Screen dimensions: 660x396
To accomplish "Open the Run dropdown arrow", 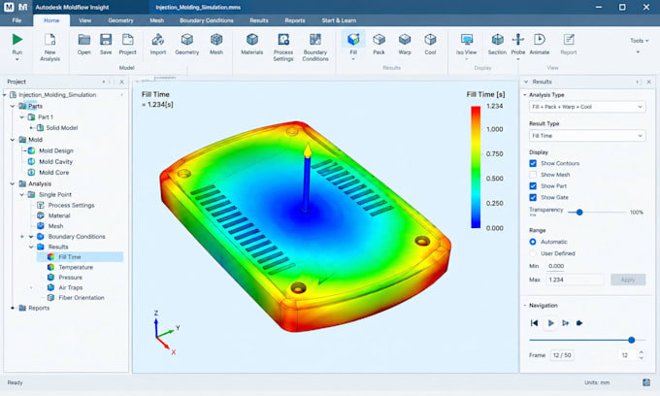I will tap(17, 60).
